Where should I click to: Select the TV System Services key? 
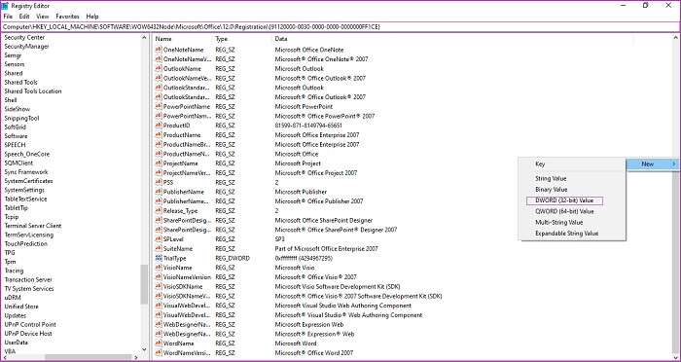point(29,289)
